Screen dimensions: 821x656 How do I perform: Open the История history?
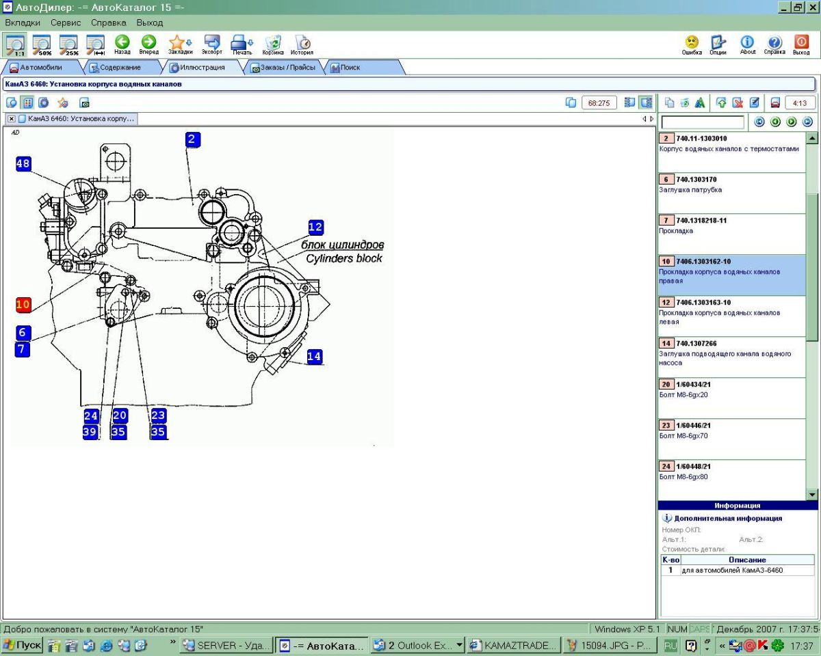[302, 44]
